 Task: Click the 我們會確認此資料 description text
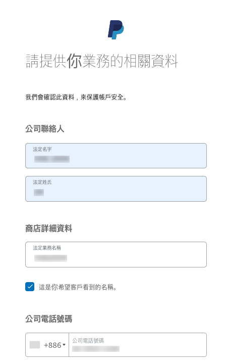[x=76, y=97]
